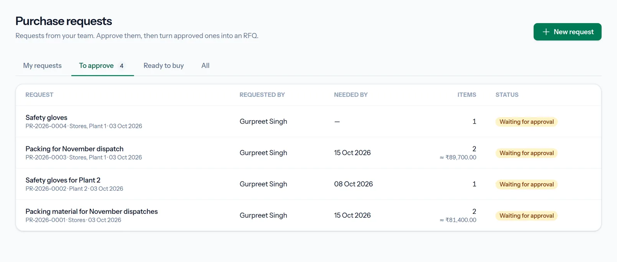The height and width of the screenshot is (262, 617).
Task: Create a New request
Action: (567, 32)
